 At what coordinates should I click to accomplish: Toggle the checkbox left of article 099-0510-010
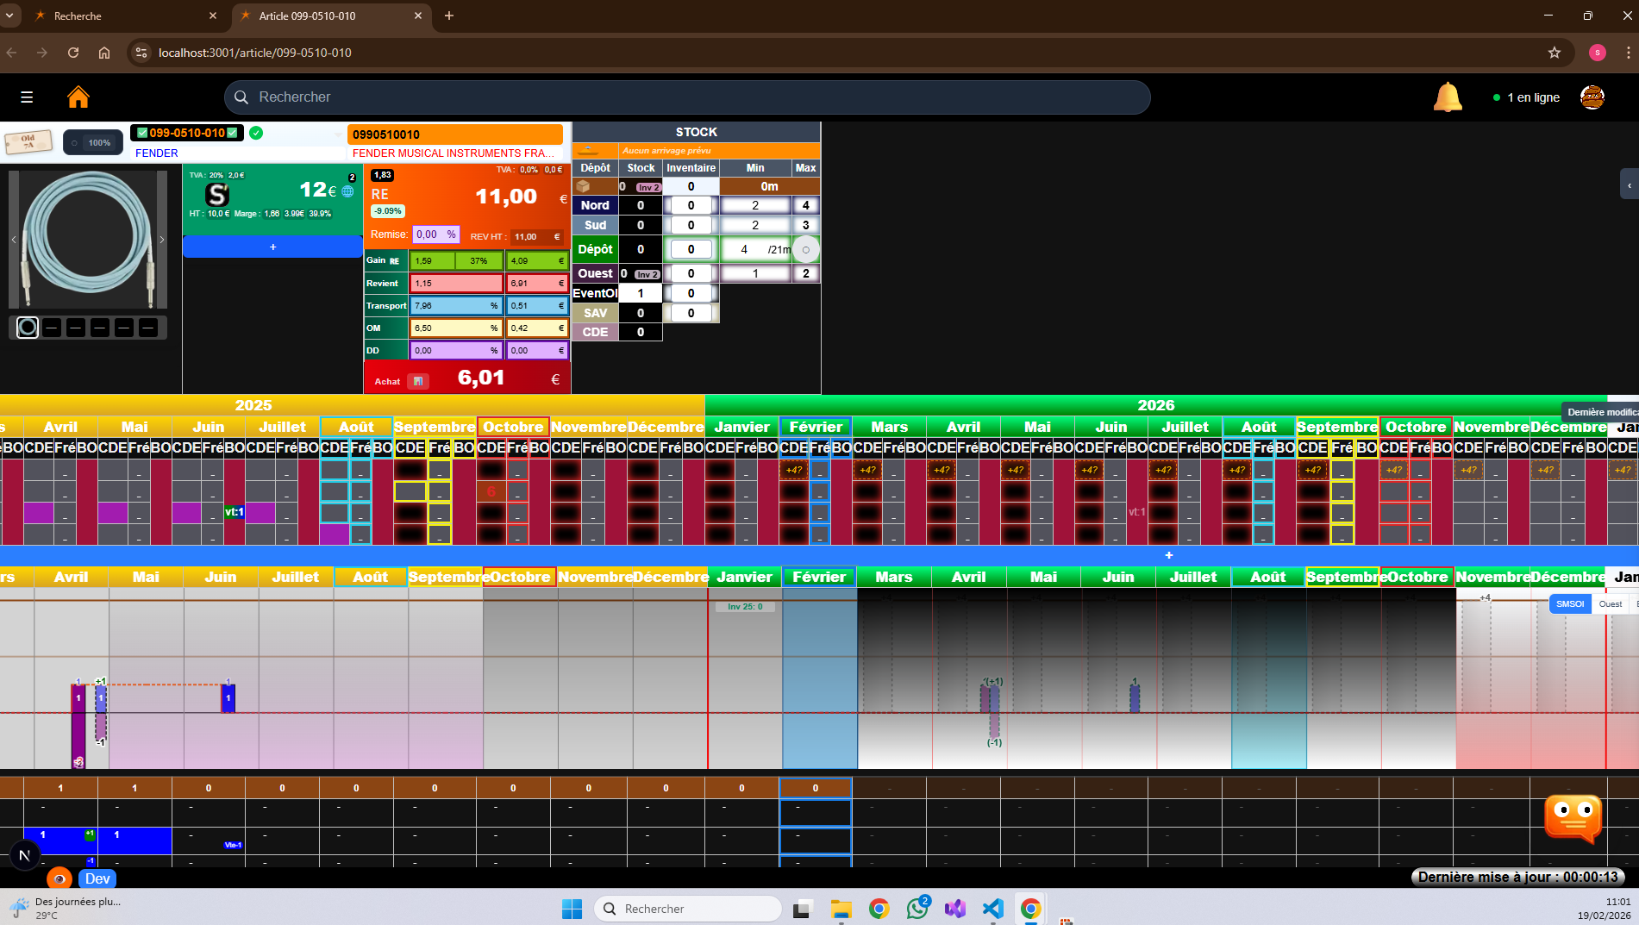(x=141, y=133)
